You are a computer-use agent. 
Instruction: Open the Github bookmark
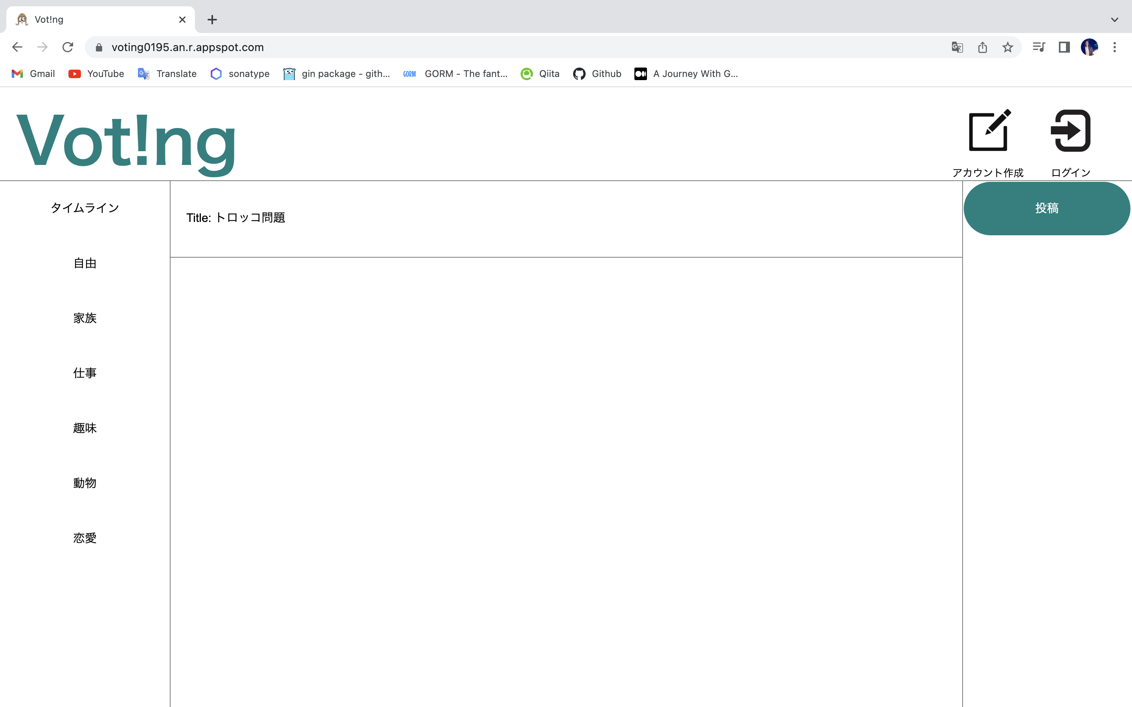click(x=597, y=74)
